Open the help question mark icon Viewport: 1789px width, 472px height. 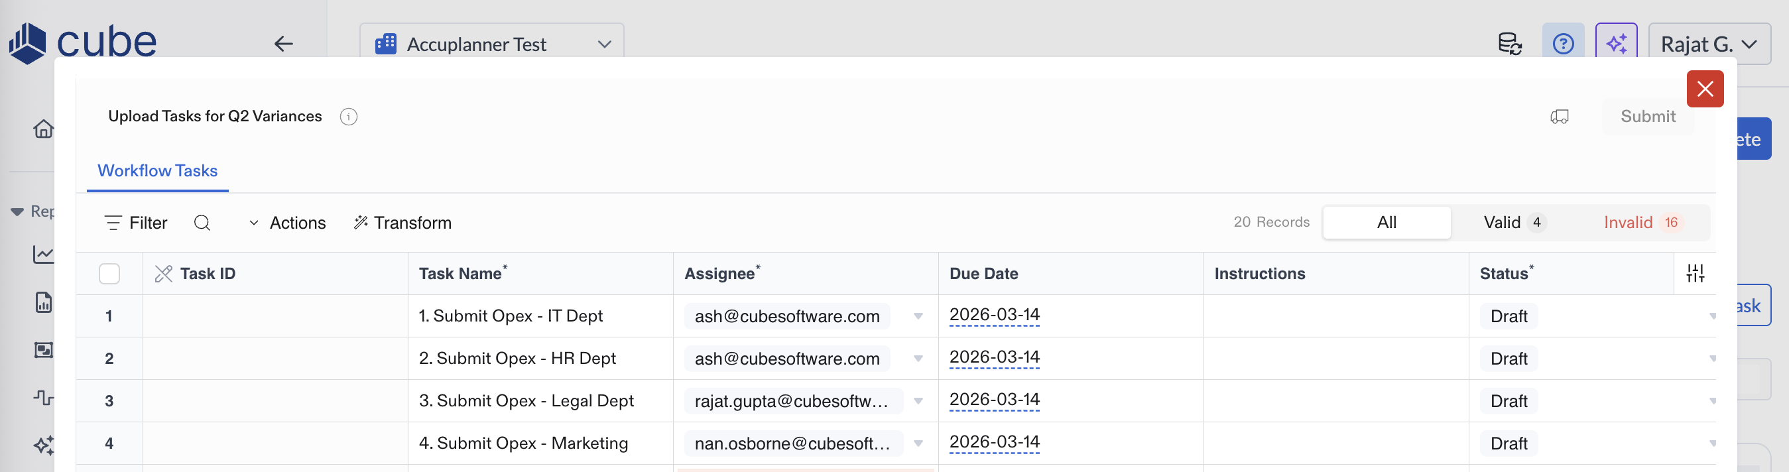click(1563, 44)
